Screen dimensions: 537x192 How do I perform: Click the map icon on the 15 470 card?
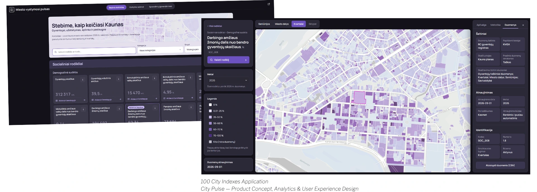tap(128, 99)
